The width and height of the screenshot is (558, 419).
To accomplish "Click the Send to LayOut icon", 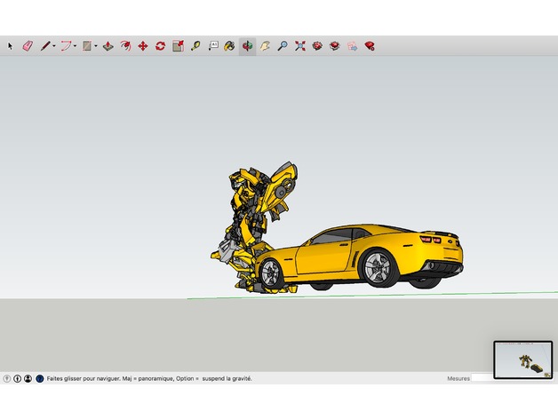I will pyautogui.click(x=353, y=46).
